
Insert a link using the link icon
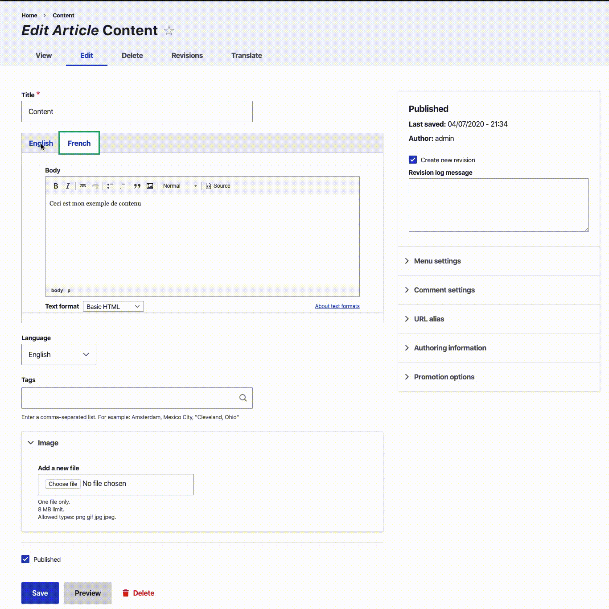83,186
